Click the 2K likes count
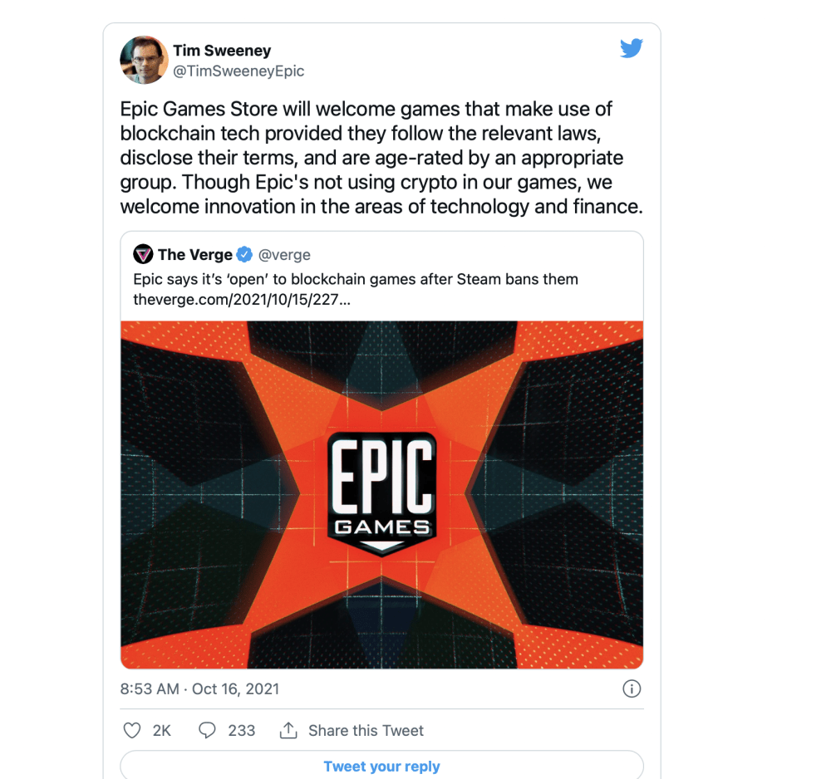Image resolution: width=831 pixels, height=779 pixels. [x=162, y=730]
